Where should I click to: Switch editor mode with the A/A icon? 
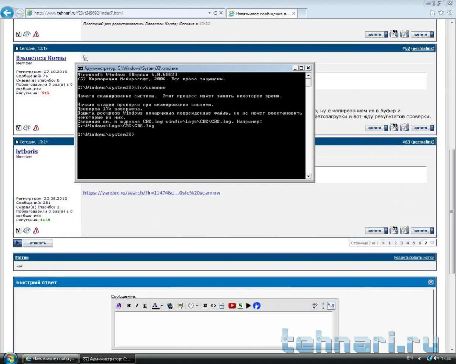click(x=331, y=306)
